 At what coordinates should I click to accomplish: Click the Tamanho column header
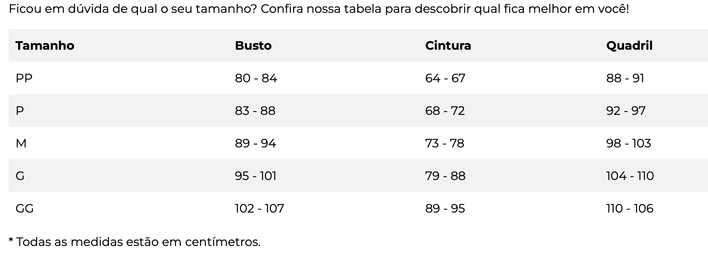click(45, 45)
